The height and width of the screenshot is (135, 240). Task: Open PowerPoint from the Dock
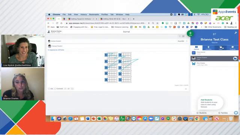tap(93, 118)
